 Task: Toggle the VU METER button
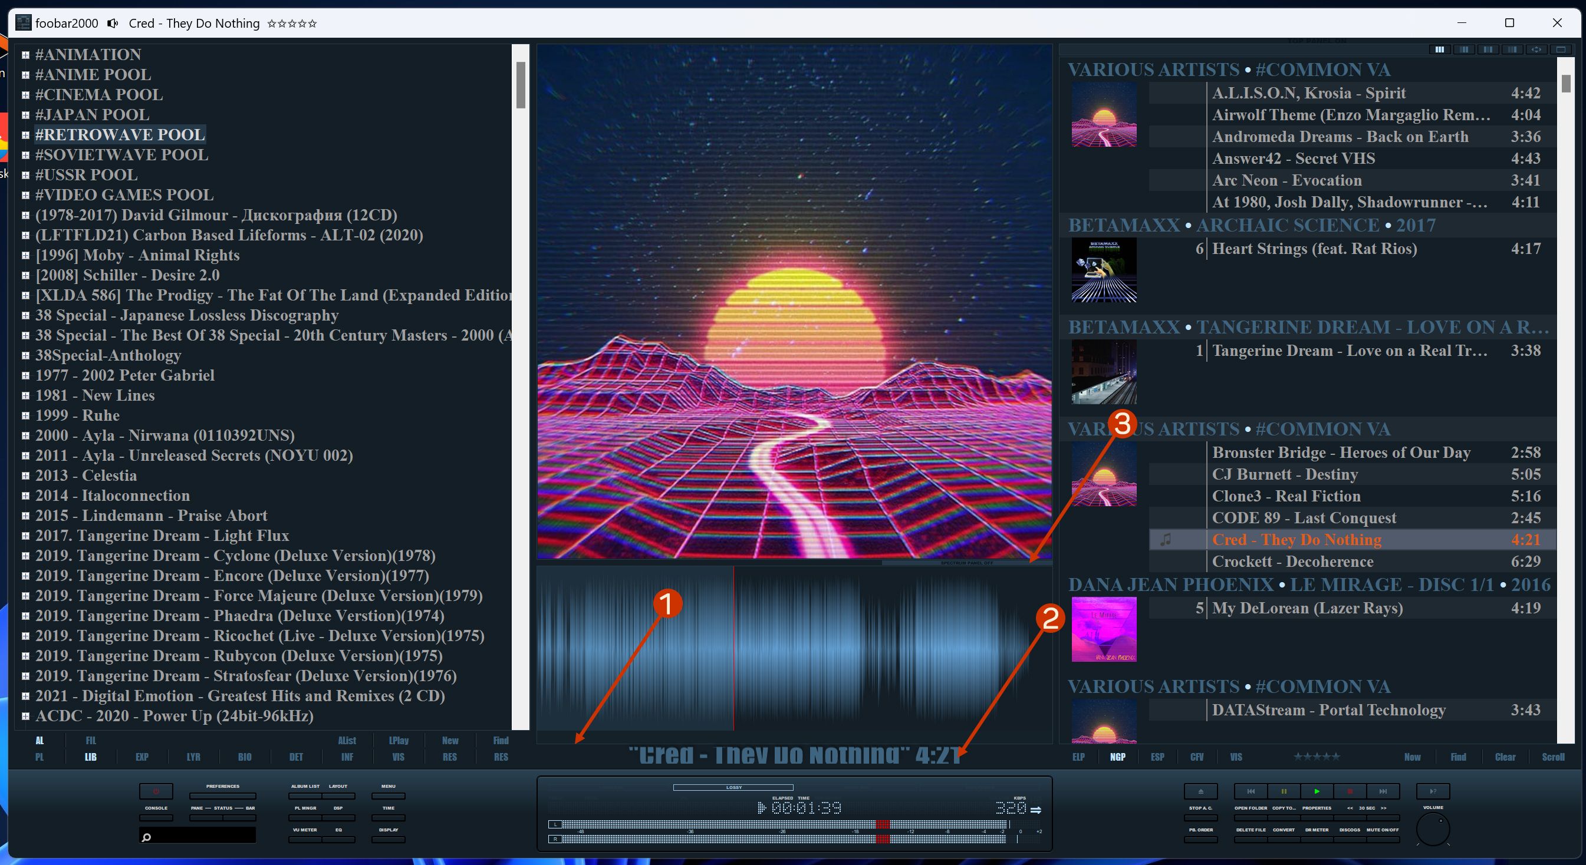point(305,839)
